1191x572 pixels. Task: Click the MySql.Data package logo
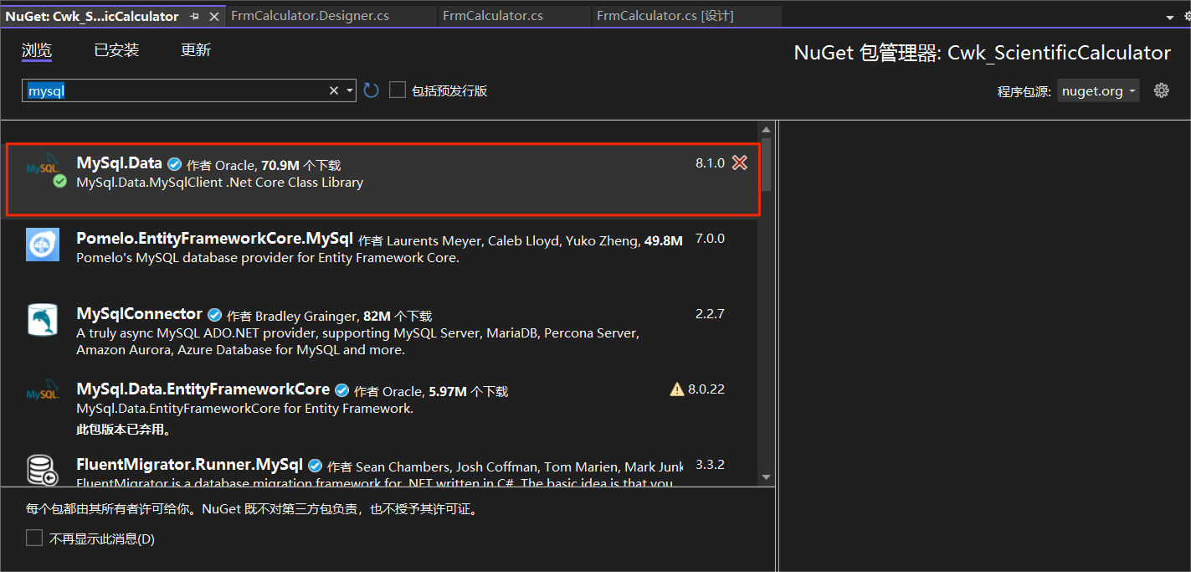click(44, 170)
